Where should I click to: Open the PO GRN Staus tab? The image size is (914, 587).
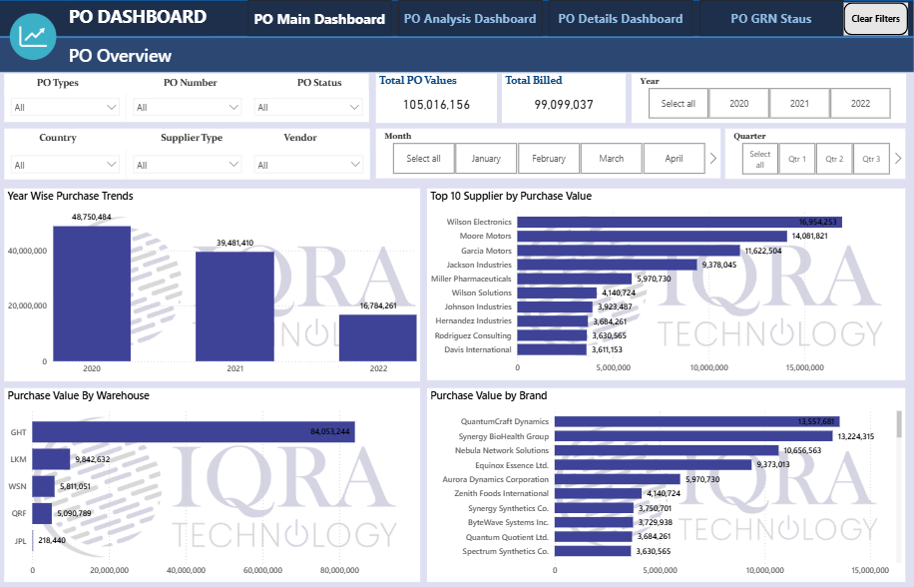[770, 19]
